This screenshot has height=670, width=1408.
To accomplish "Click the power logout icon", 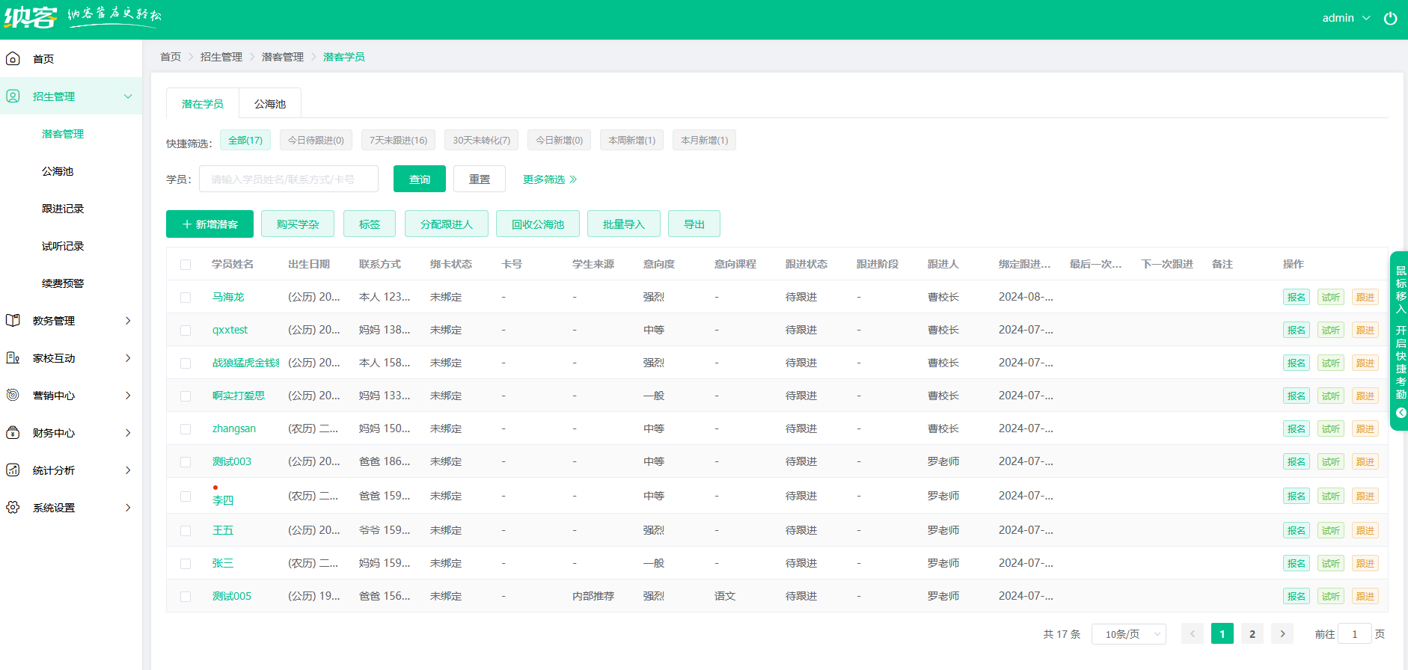I will click(1390, 19).
